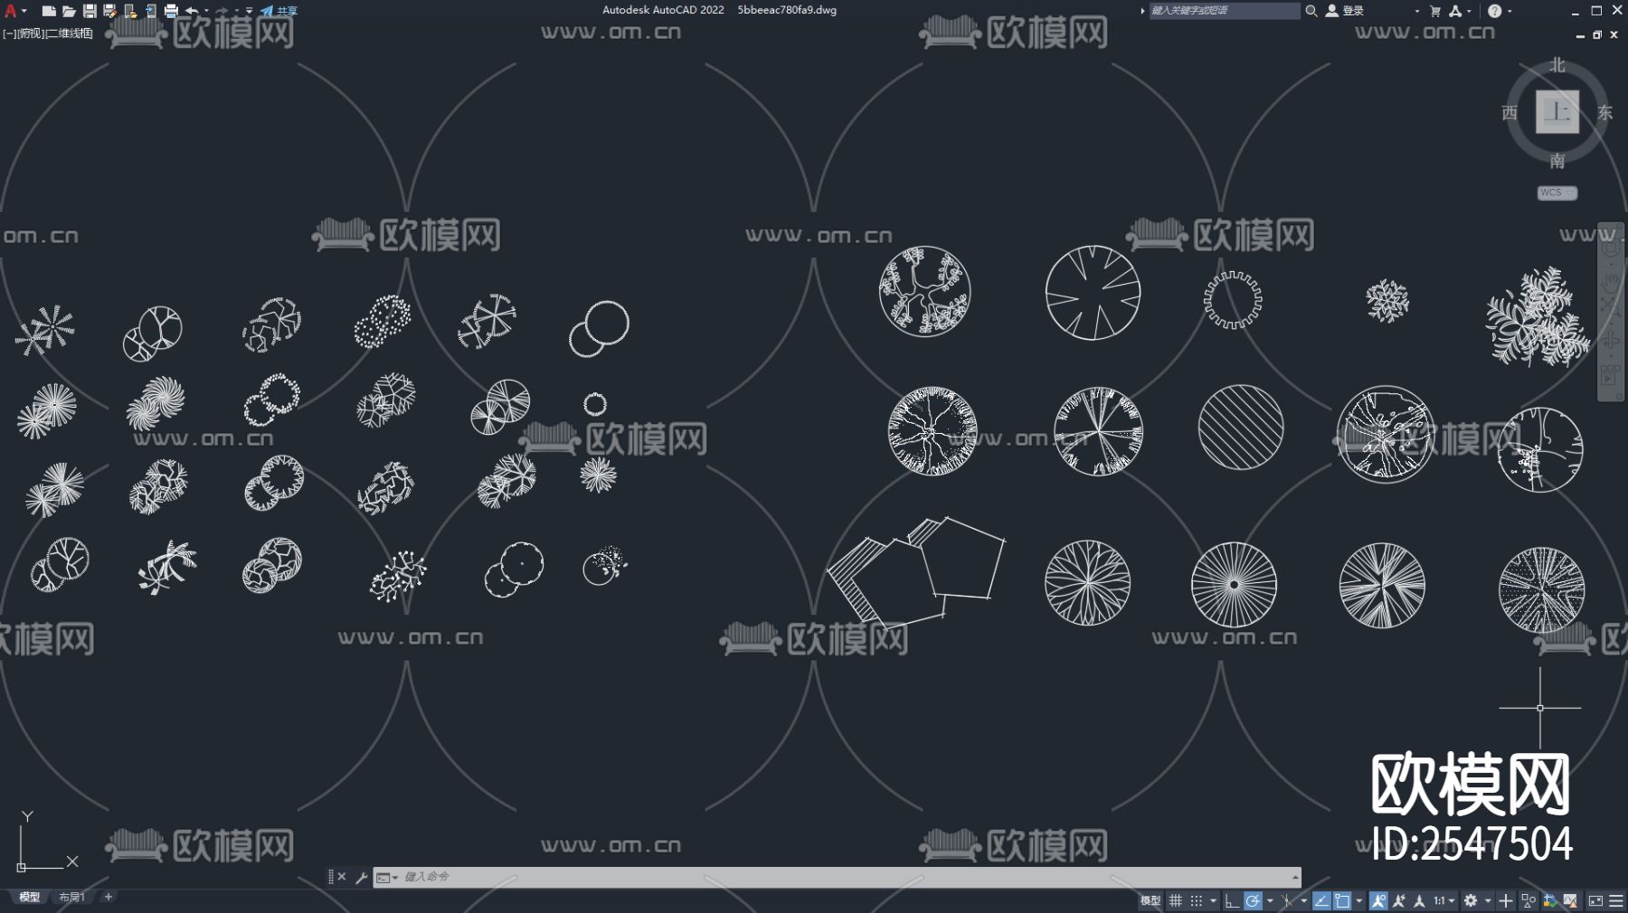1628x913 pixels.
Task: Click the 登录 sign-in link
Action: click(1349, 11)
